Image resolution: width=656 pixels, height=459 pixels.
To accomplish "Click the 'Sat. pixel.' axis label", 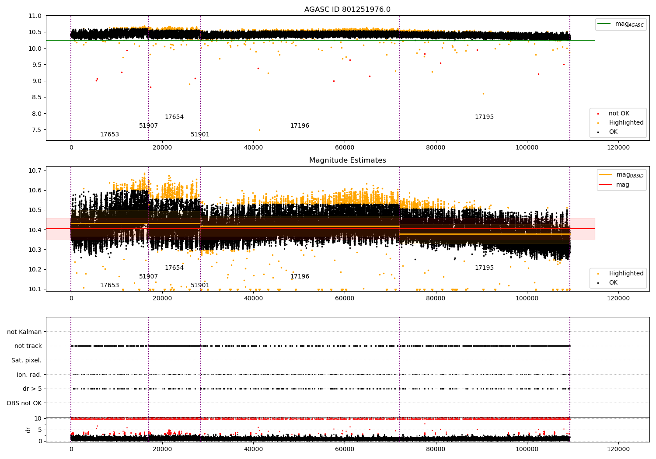I will tap(26, 361).
